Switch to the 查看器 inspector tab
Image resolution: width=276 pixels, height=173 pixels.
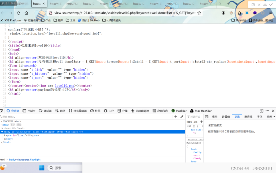click(13, 111)
